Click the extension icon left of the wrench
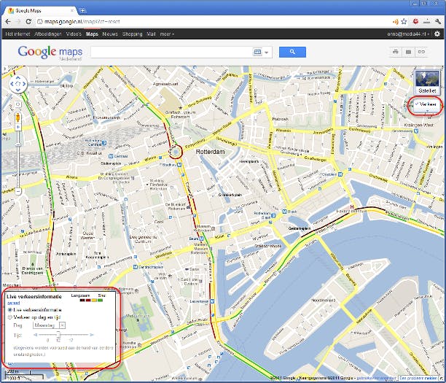Viewport: 446px width, 383px height. 426,22
